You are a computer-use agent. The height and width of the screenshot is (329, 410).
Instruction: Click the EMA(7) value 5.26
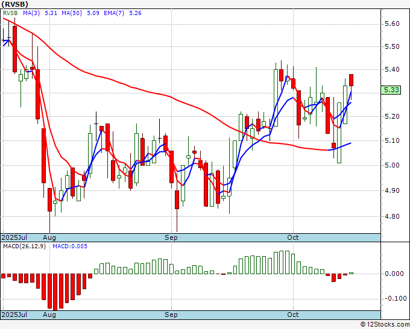(x=136, y=13)
